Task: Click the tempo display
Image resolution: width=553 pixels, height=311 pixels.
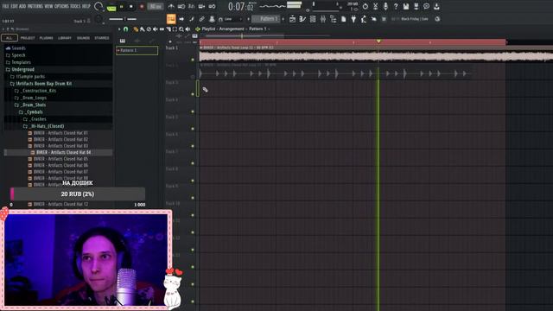Action: [x=156, y=7]
